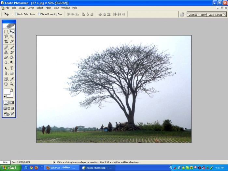Swap foreground and background colors
This screenshot has width=228, height=171.
[12, 90]
